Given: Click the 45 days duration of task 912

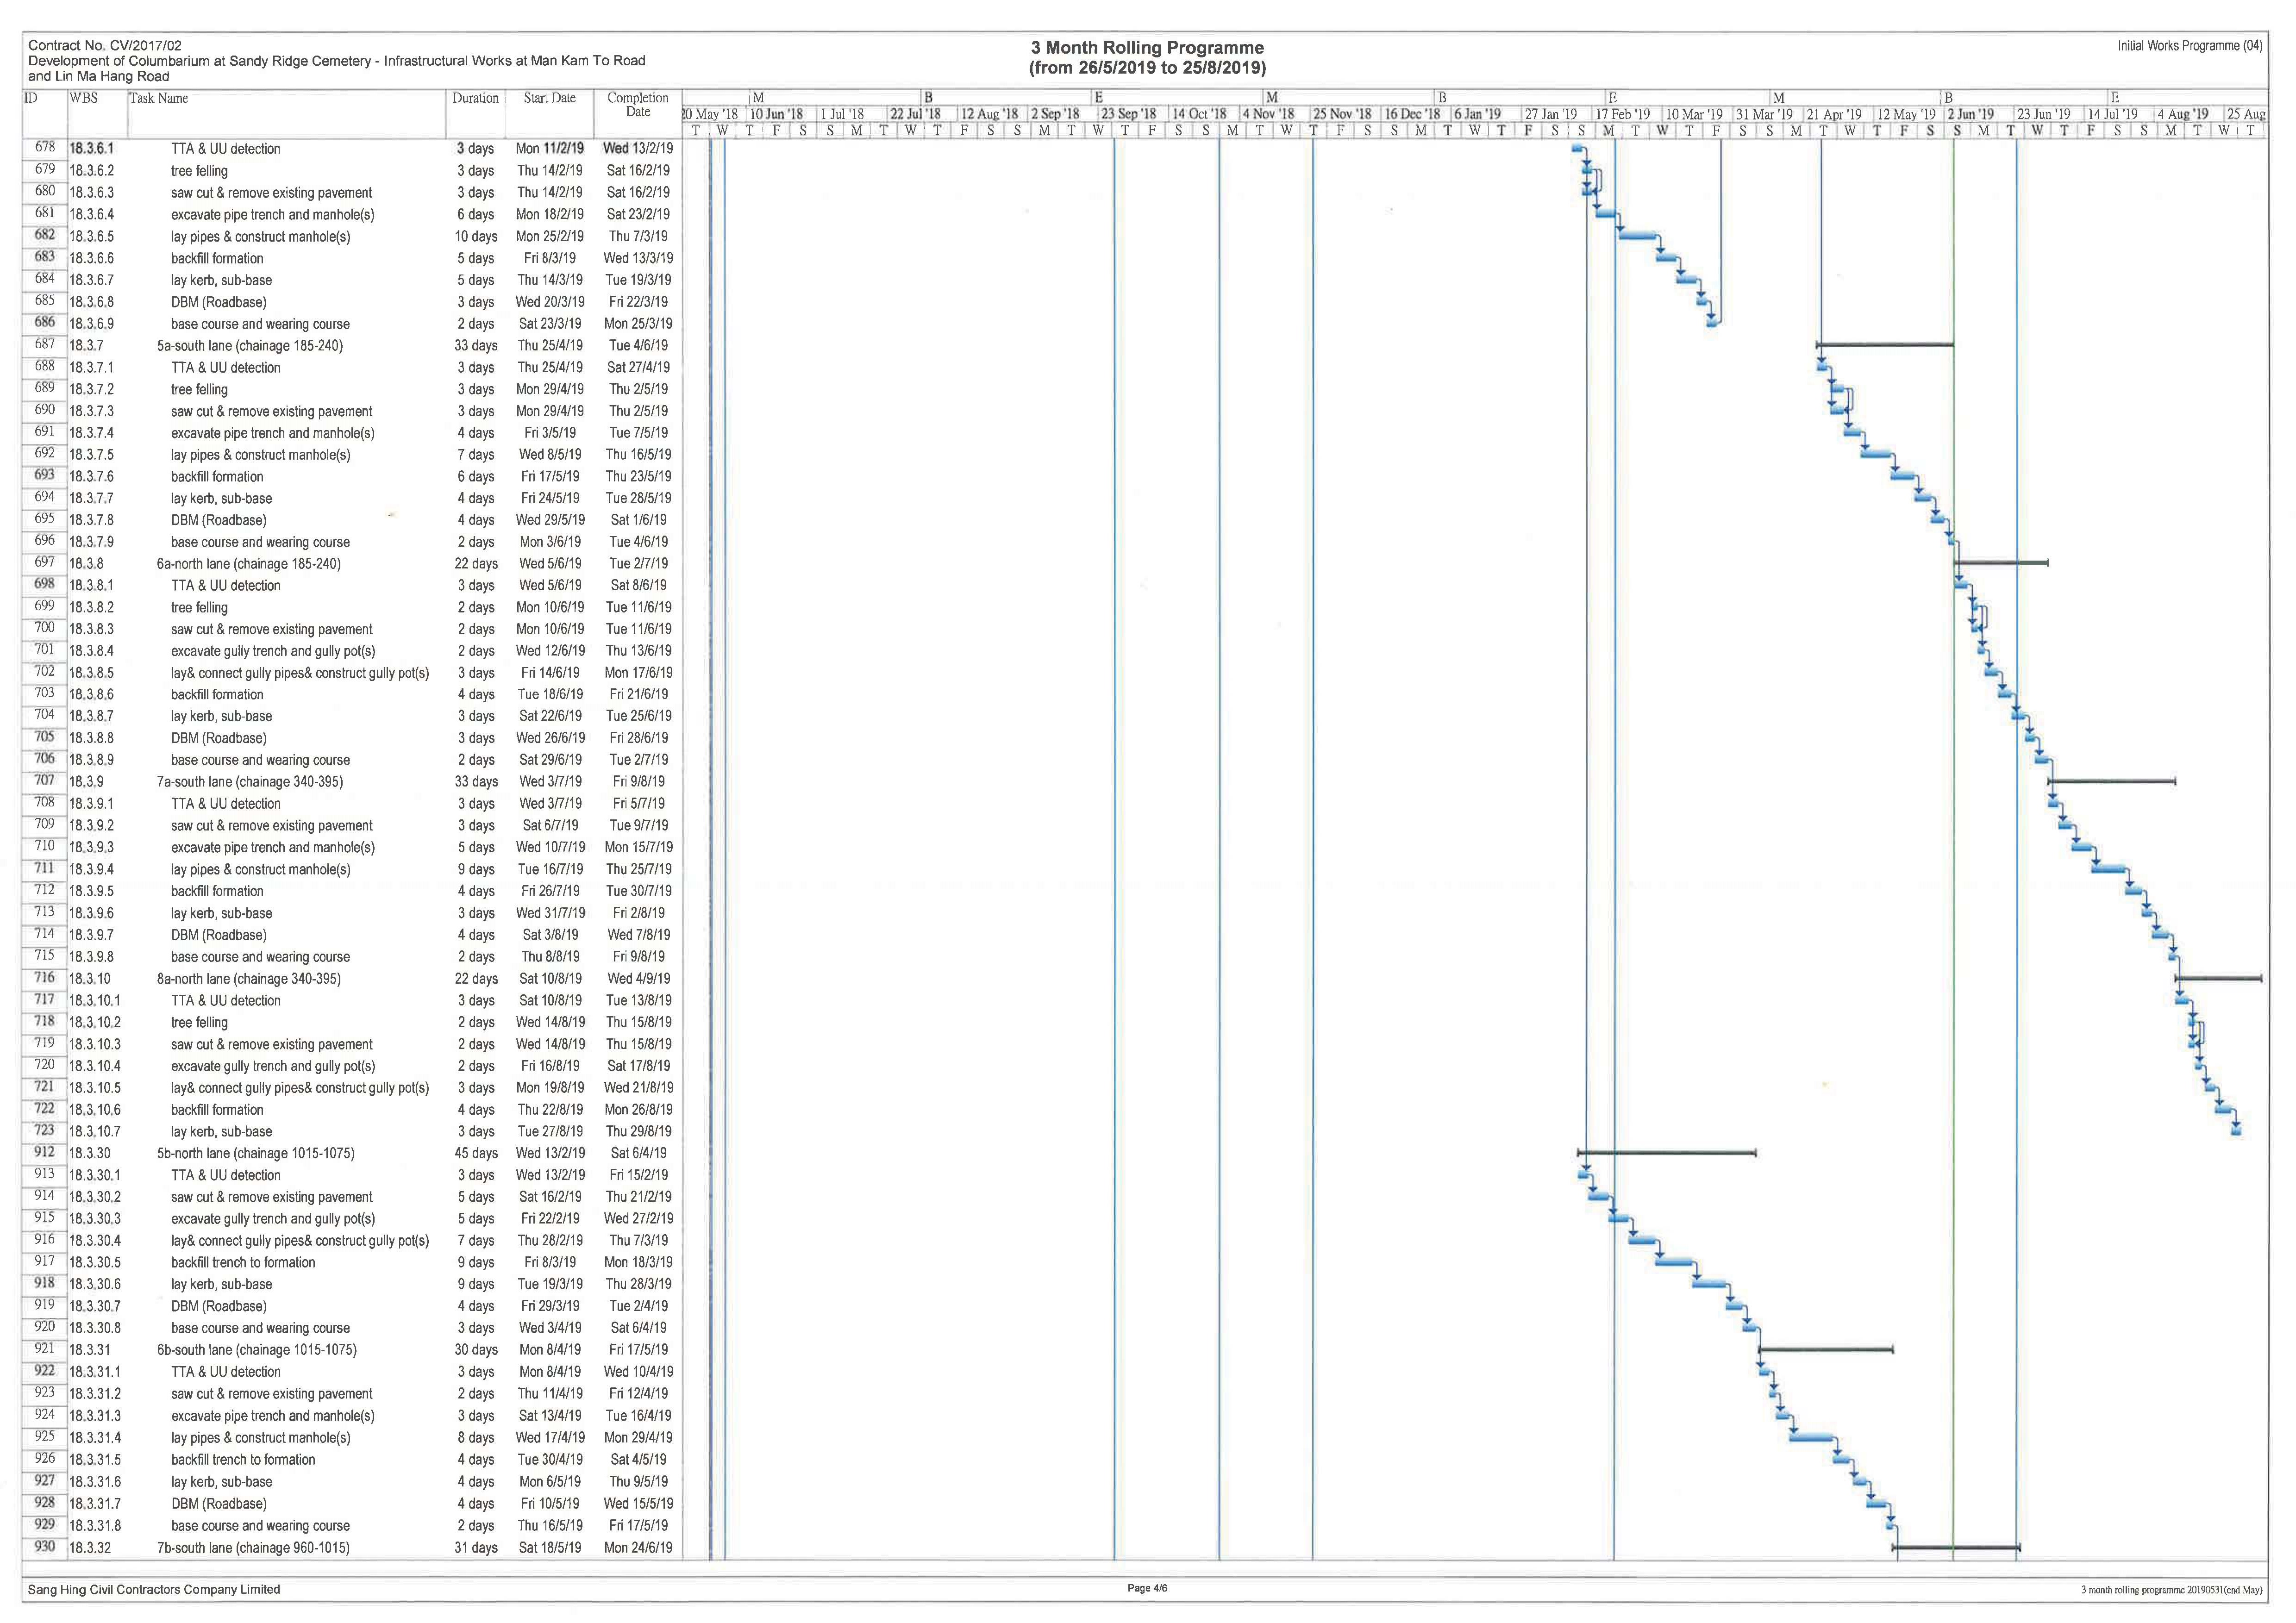Looking at the screenshot, I should click(x=476, y=1153).
